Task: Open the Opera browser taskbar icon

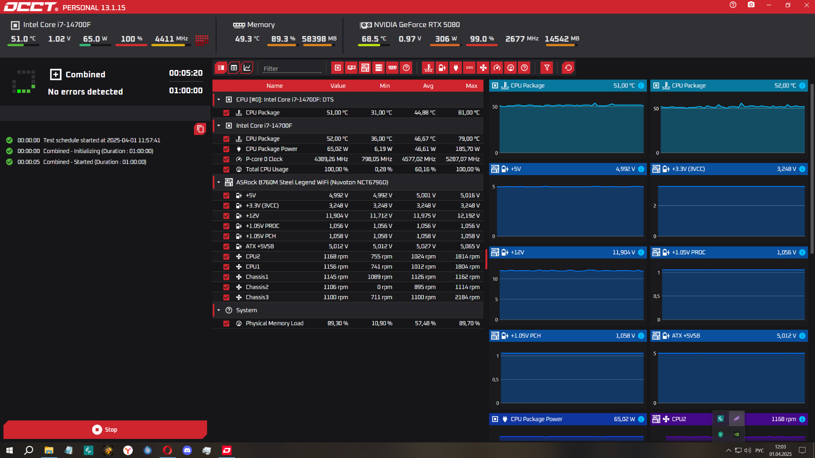Action: click(x=167, y=450)
